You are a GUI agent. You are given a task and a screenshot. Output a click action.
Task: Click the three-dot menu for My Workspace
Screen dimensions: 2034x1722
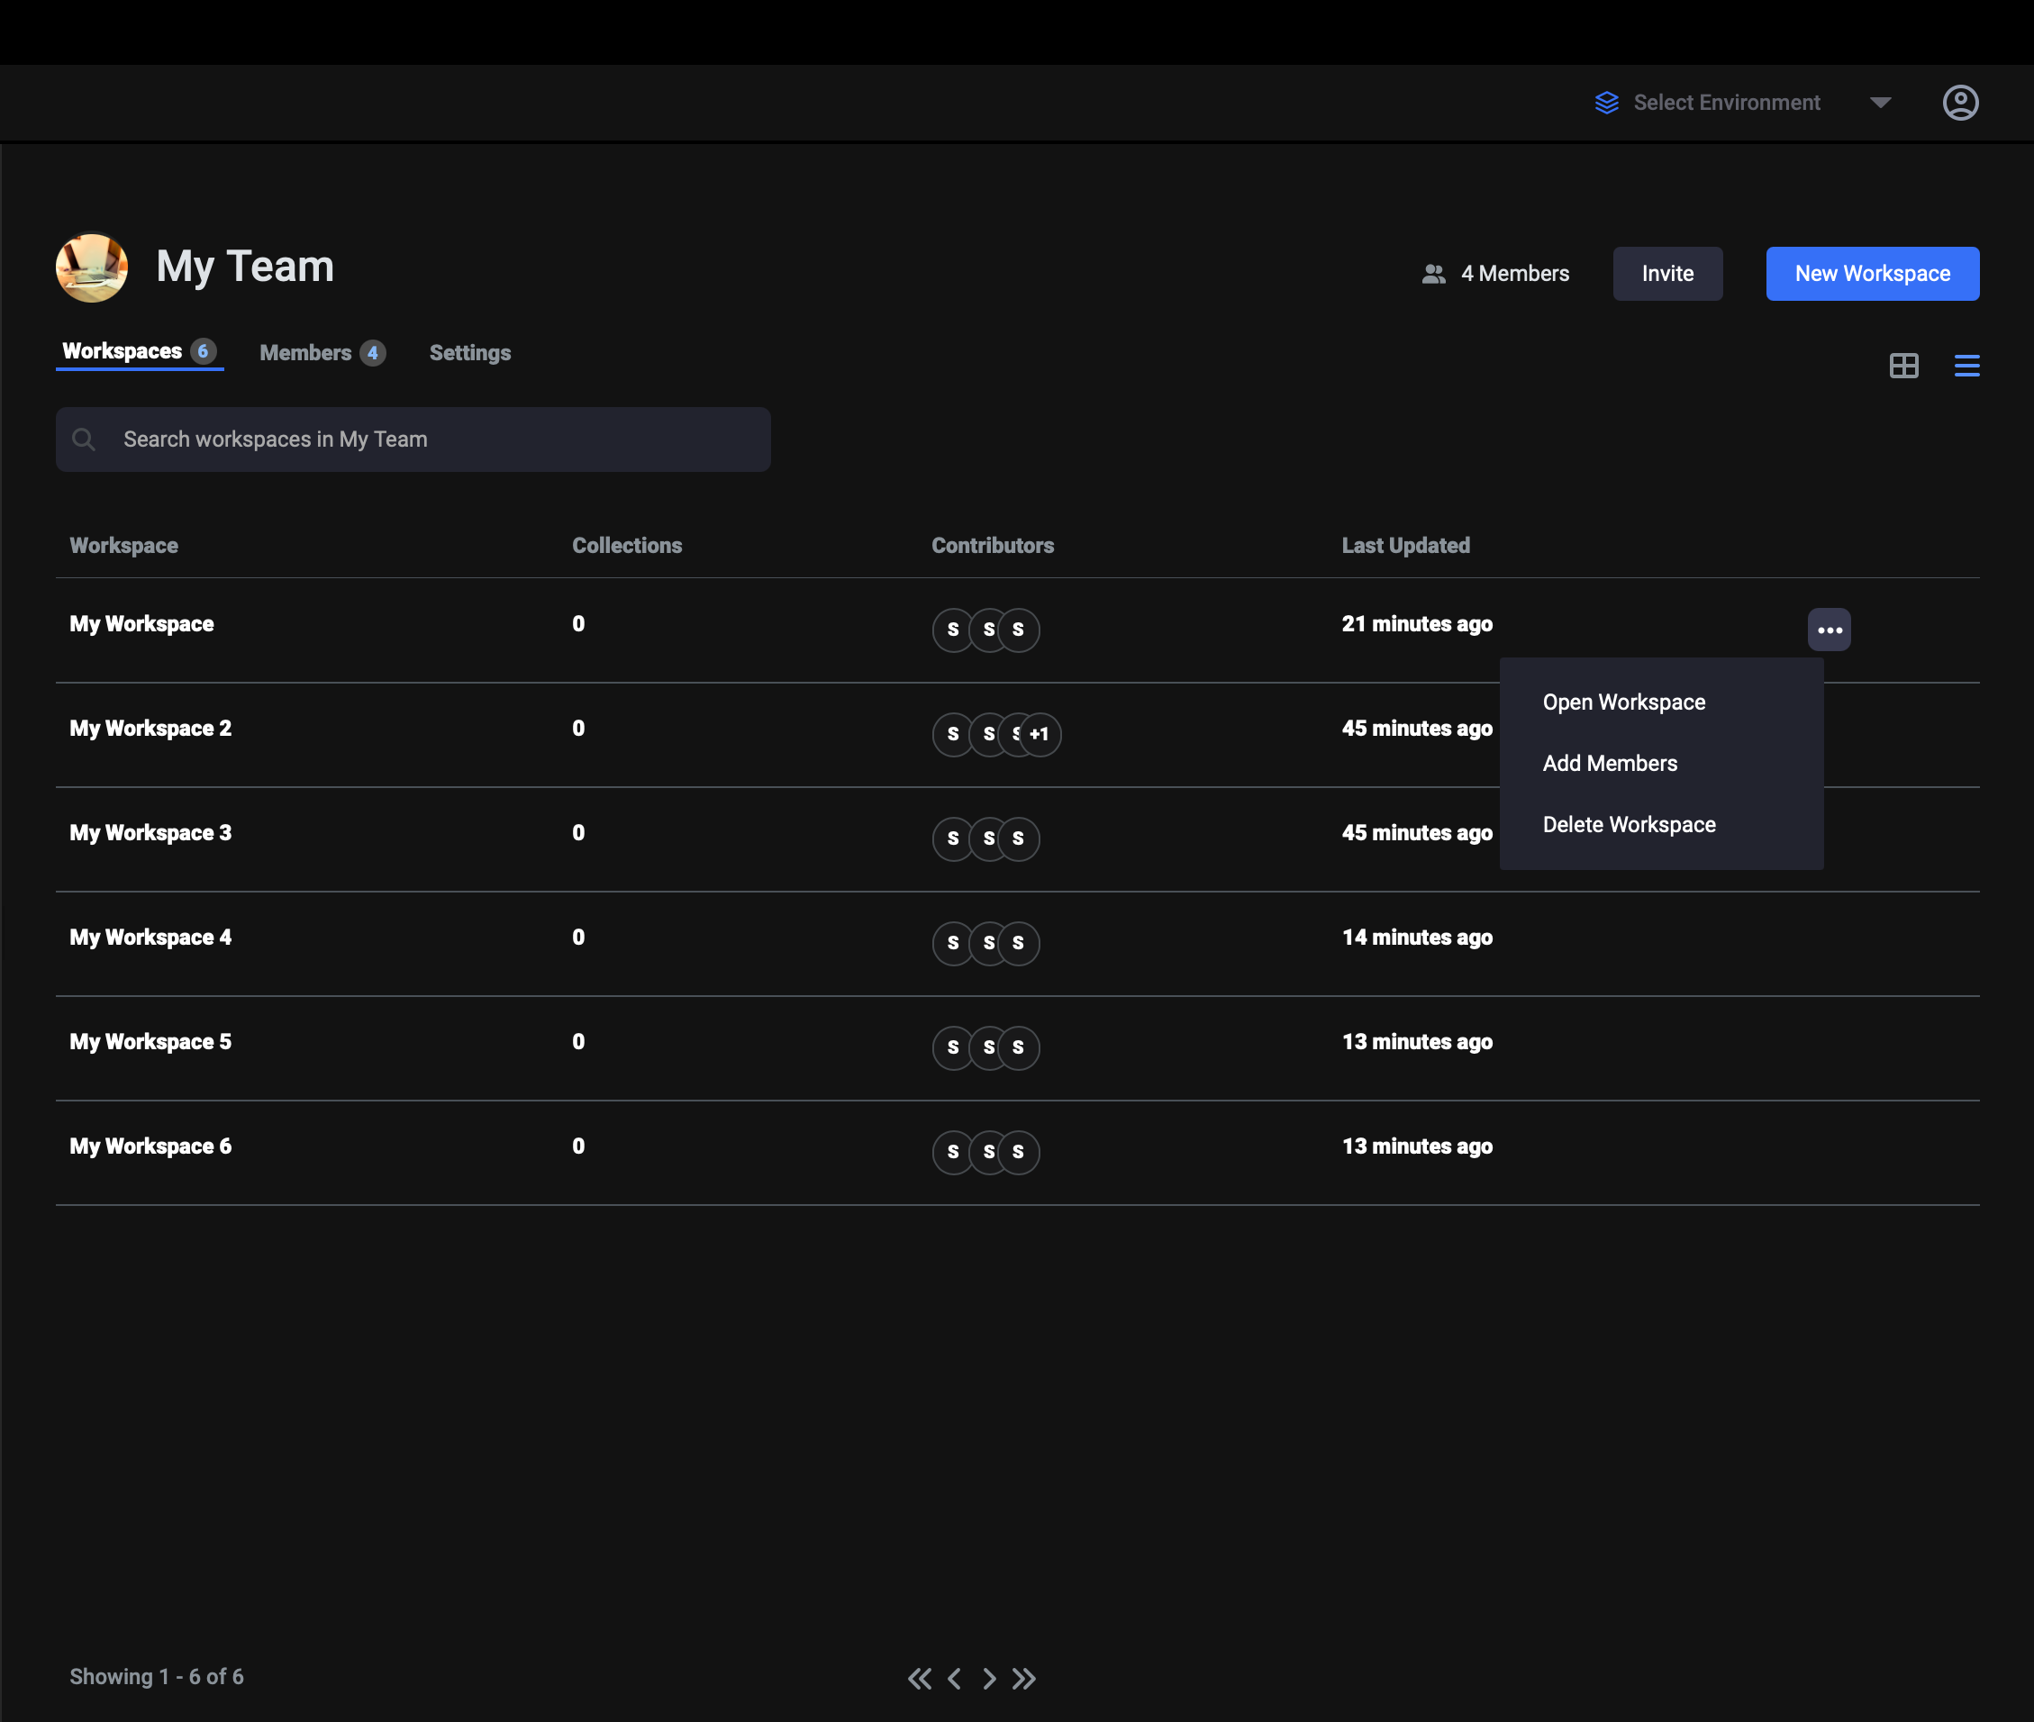(1829, 630)
